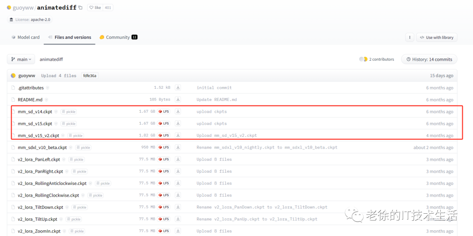Open README.md file
The width and height of the screenshot is (473, 236).
pyautogui.click(x=31, y=100)
